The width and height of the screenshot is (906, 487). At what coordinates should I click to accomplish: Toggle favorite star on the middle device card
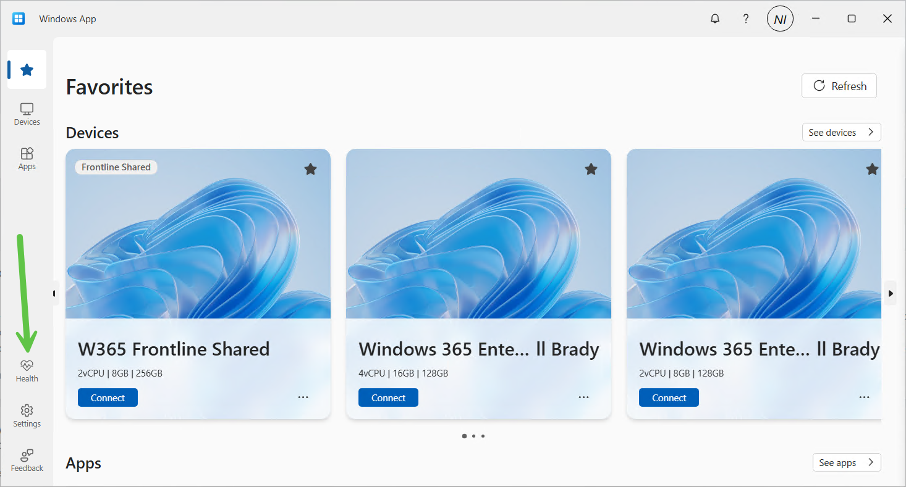pyautogui.click(x=591, y=169)
